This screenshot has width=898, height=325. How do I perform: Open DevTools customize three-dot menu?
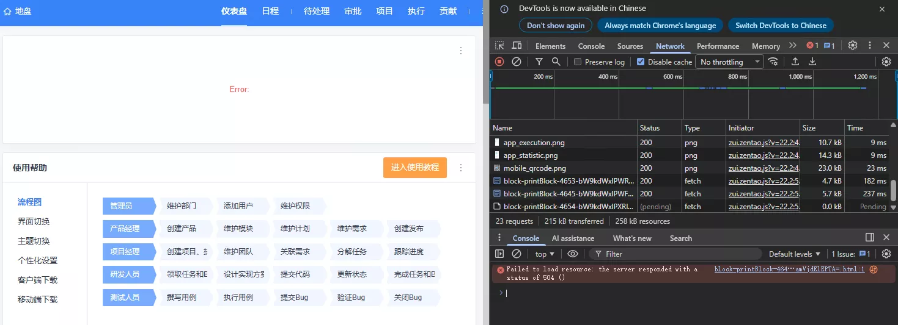[870, 46]
